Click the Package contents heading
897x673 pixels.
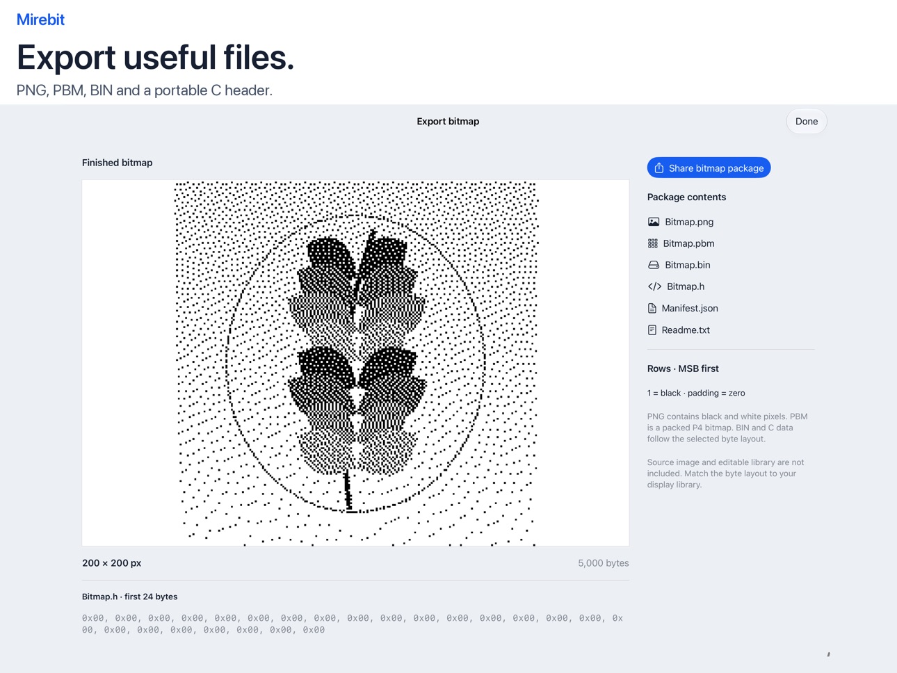point(686,197)
